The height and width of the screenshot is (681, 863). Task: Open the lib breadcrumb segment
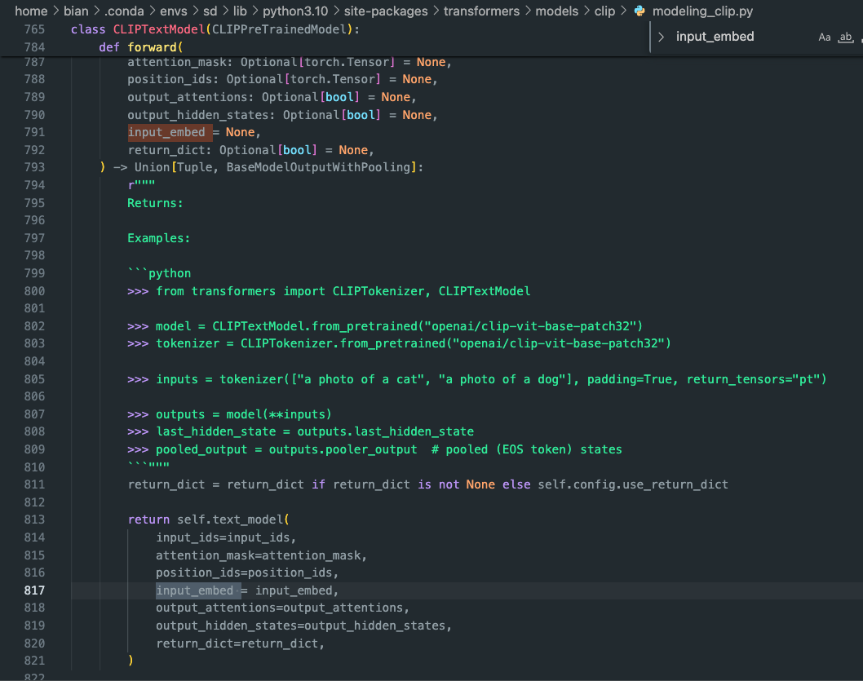(240, 11)
